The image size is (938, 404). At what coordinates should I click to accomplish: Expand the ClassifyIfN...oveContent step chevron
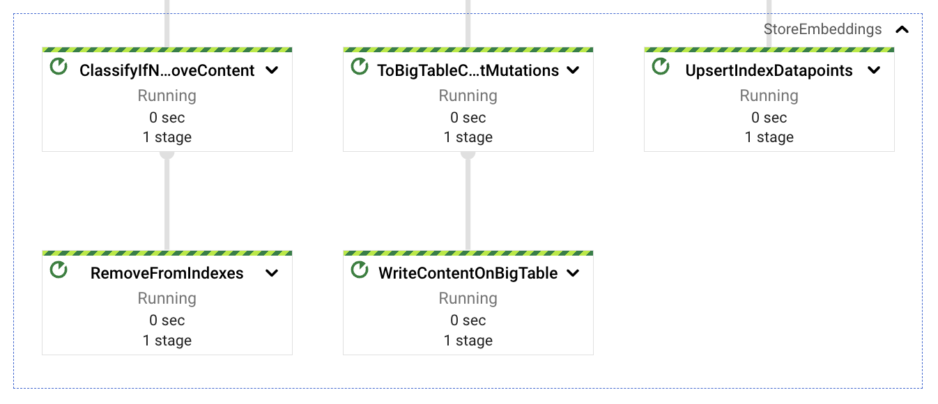[272, 70]
